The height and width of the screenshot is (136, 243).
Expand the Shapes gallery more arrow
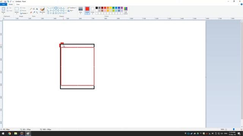click(x=66, y=13)
